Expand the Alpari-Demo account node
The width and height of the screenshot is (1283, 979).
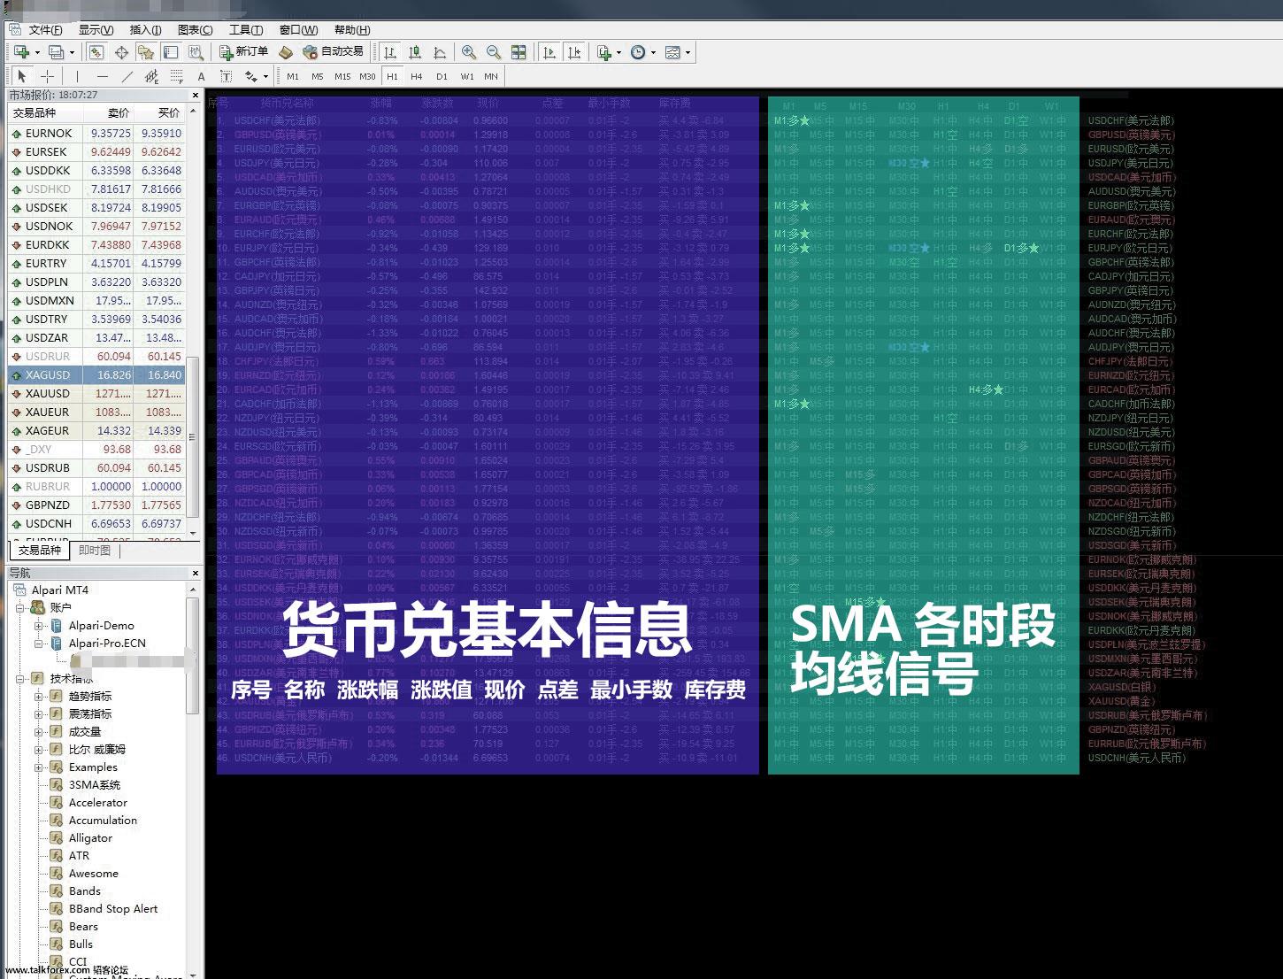38,626
